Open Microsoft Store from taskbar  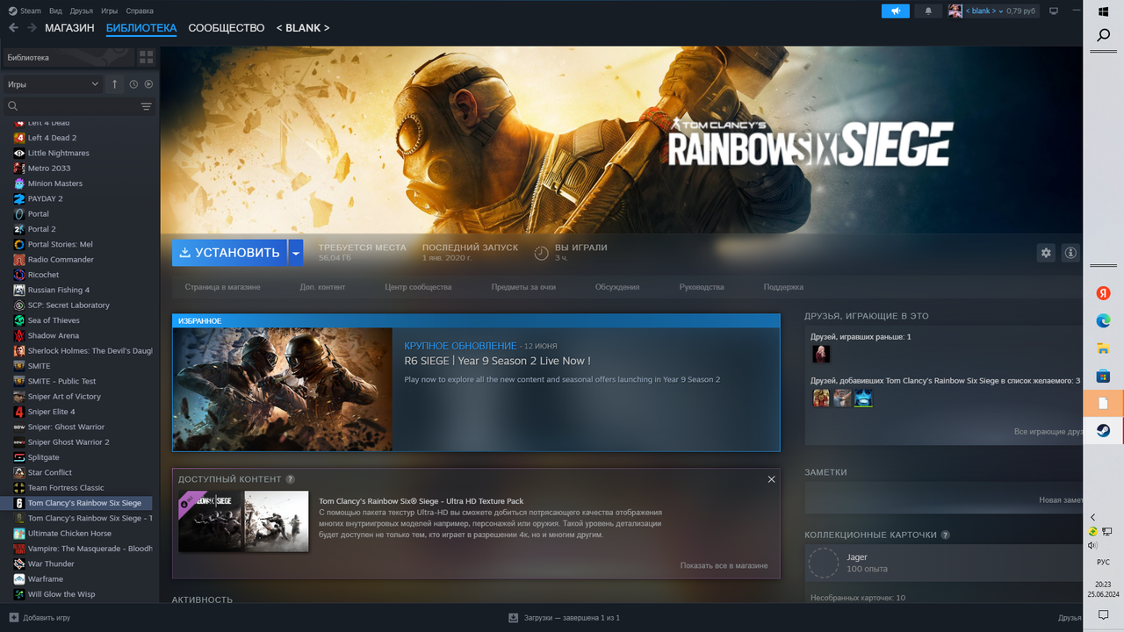pyautogui.click(x=1104, y=376)
